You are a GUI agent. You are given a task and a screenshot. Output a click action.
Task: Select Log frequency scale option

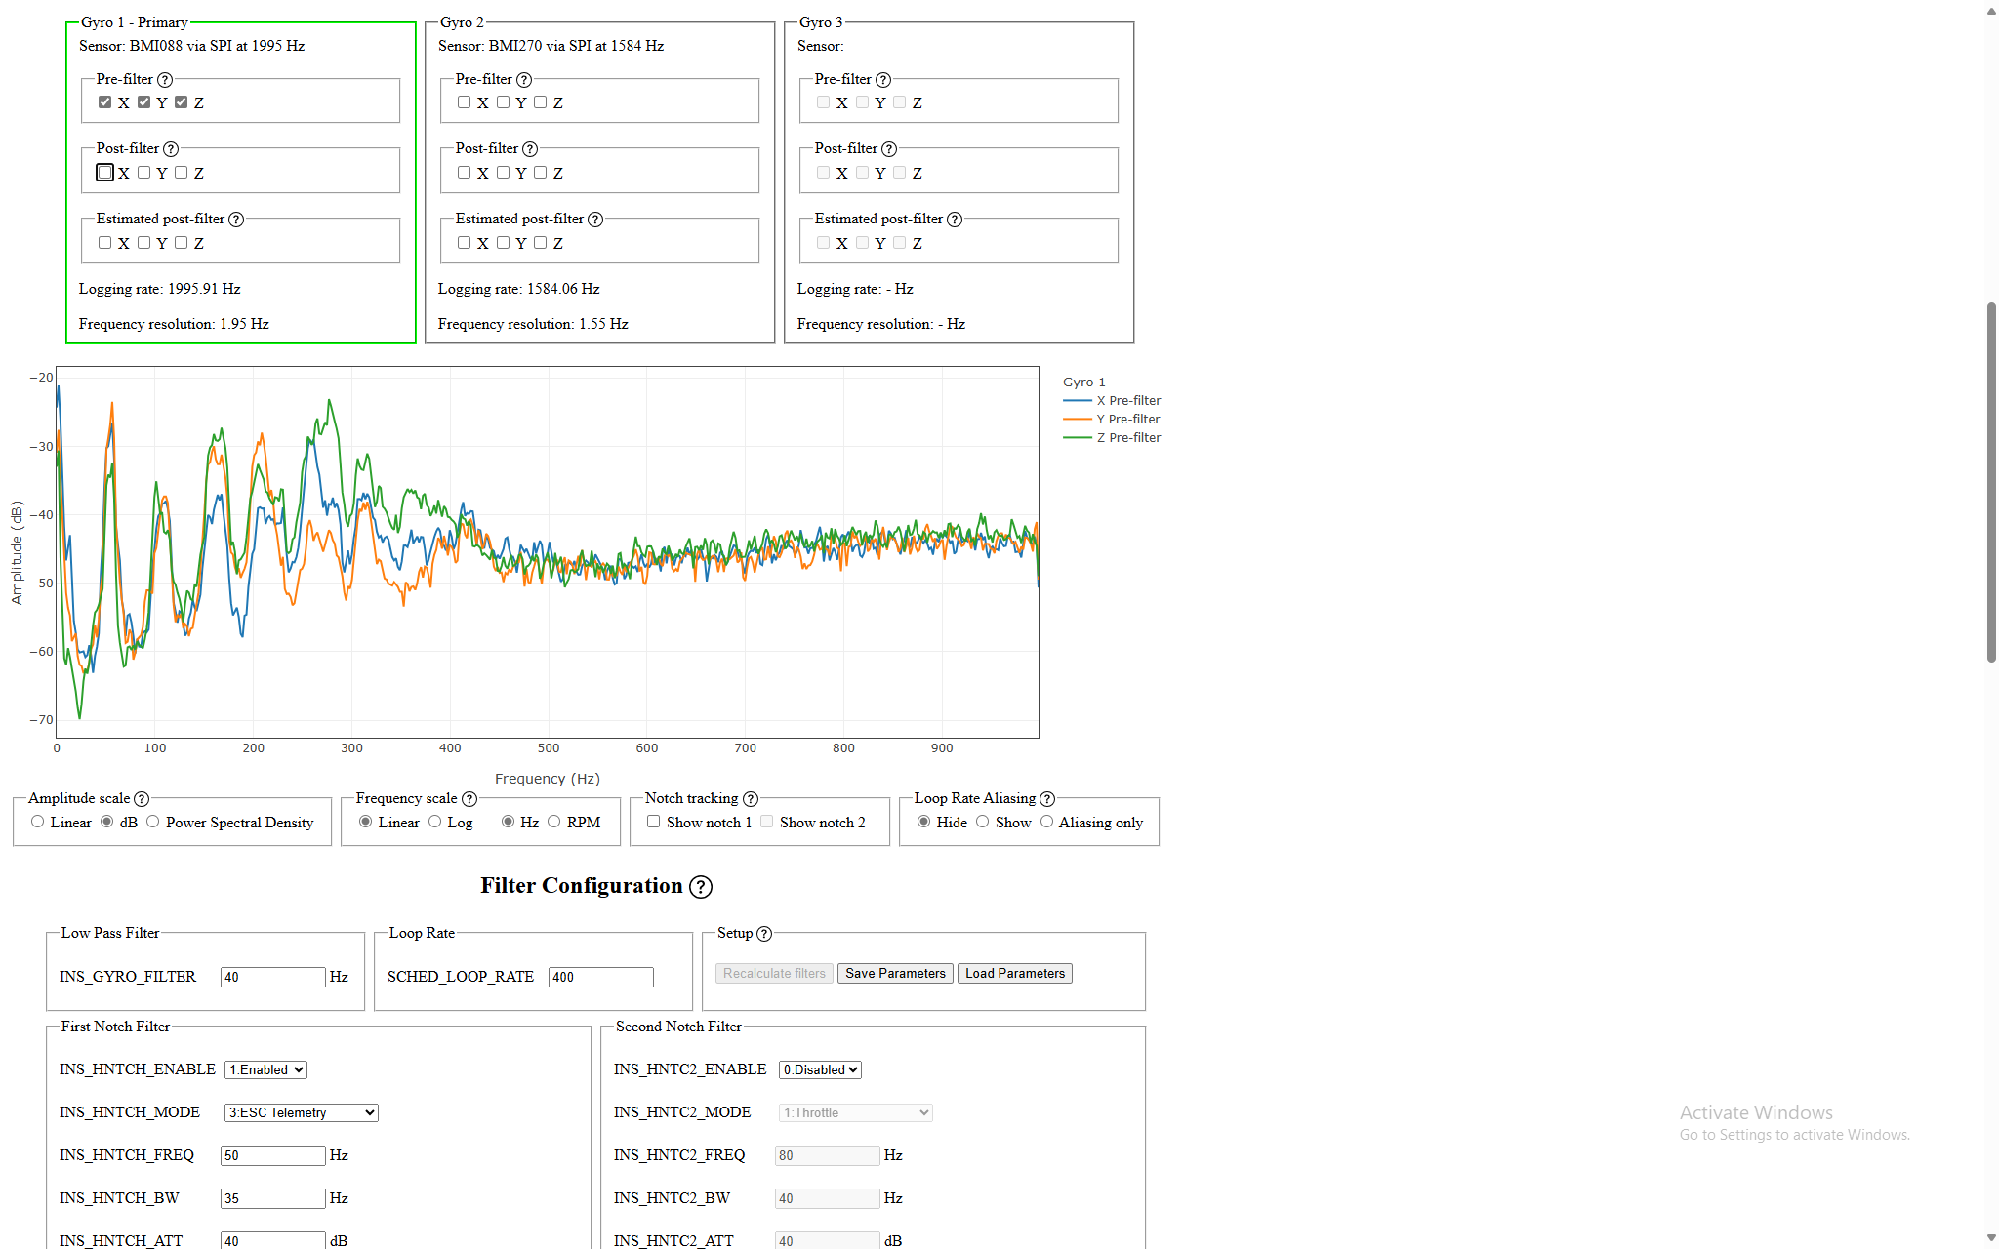(435, 822)
